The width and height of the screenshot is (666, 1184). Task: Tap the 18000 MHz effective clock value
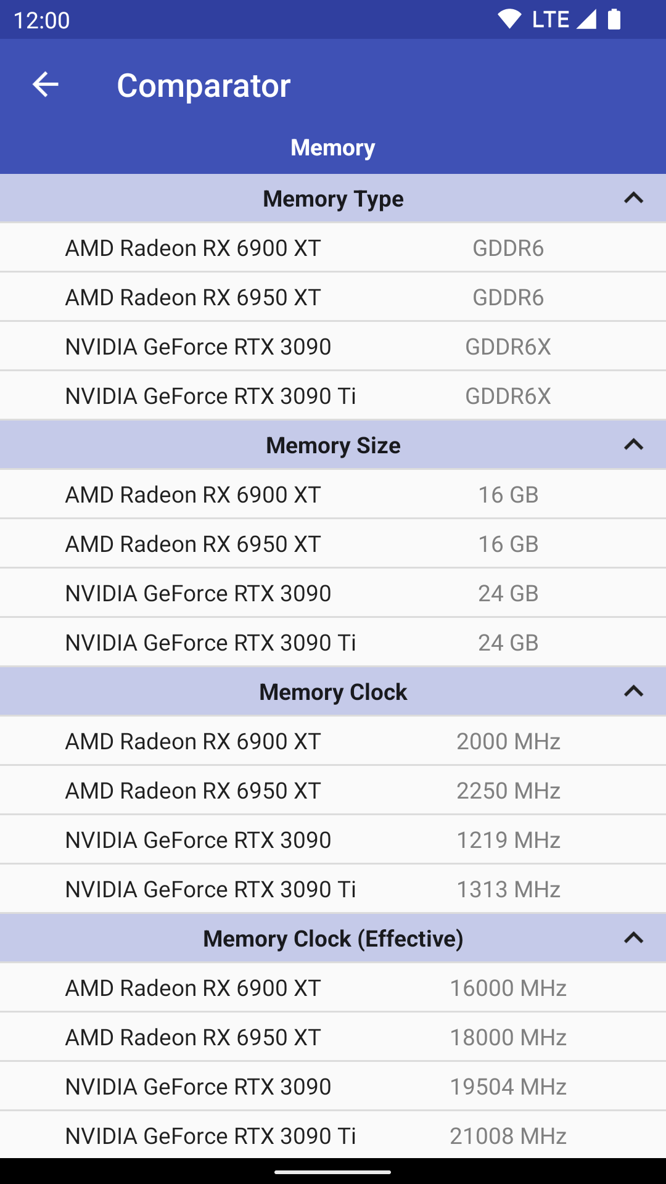pos(508,1037)
